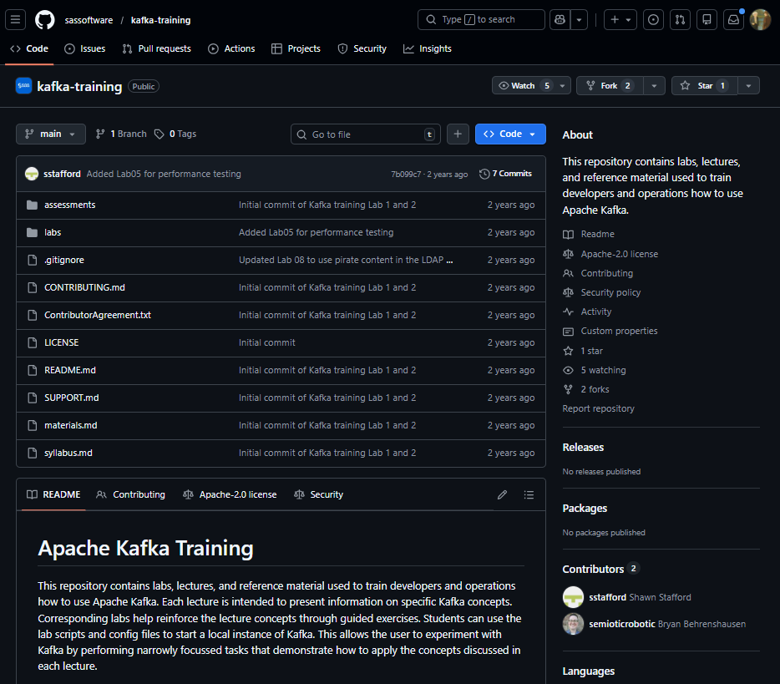Viewport: 780px width, 684px height.
Task: Open the README outline list icon
Action: pos(529,494)
